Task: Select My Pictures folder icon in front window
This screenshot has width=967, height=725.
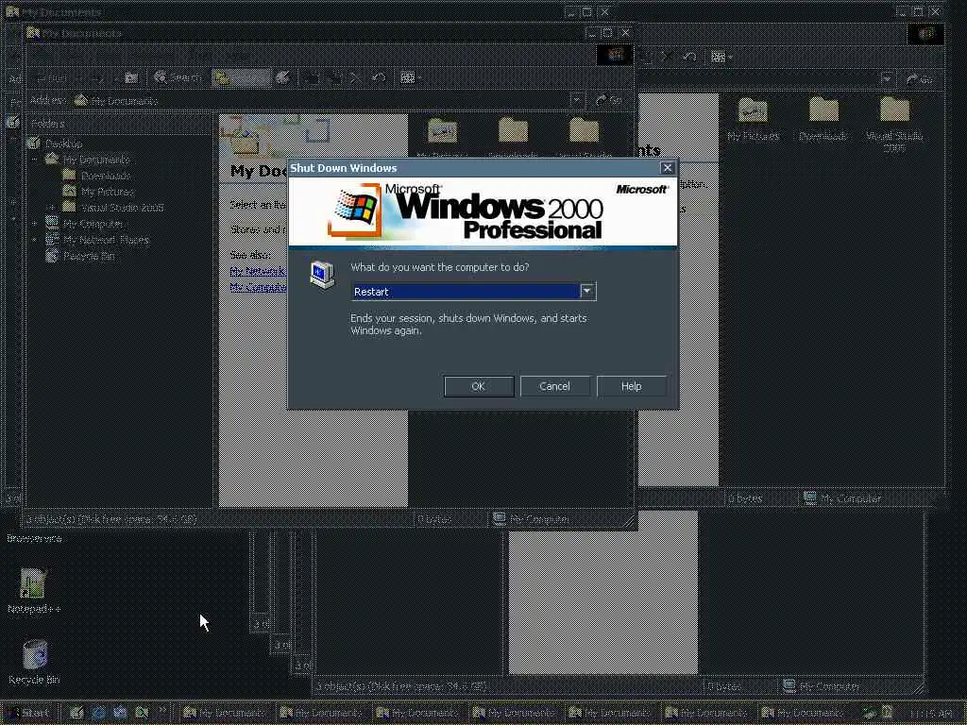Action: (x=442, y=131)
